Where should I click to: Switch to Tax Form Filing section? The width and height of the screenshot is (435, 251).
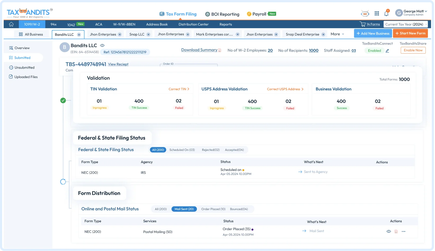click(178, 14)
